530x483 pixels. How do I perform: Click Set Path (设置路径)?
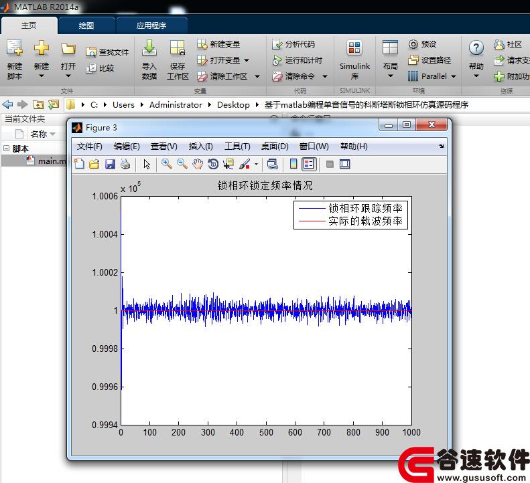pos(429,60)
